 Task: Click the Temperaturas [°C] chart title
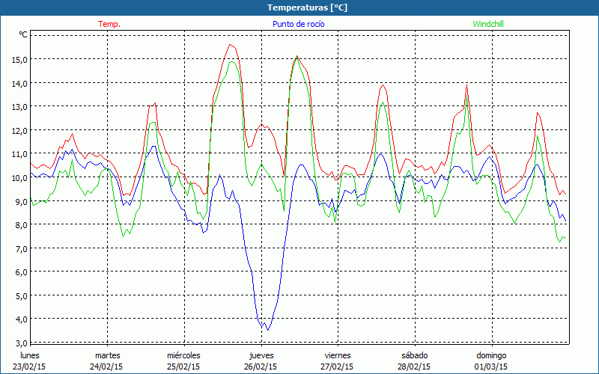(x=308, y=7)
